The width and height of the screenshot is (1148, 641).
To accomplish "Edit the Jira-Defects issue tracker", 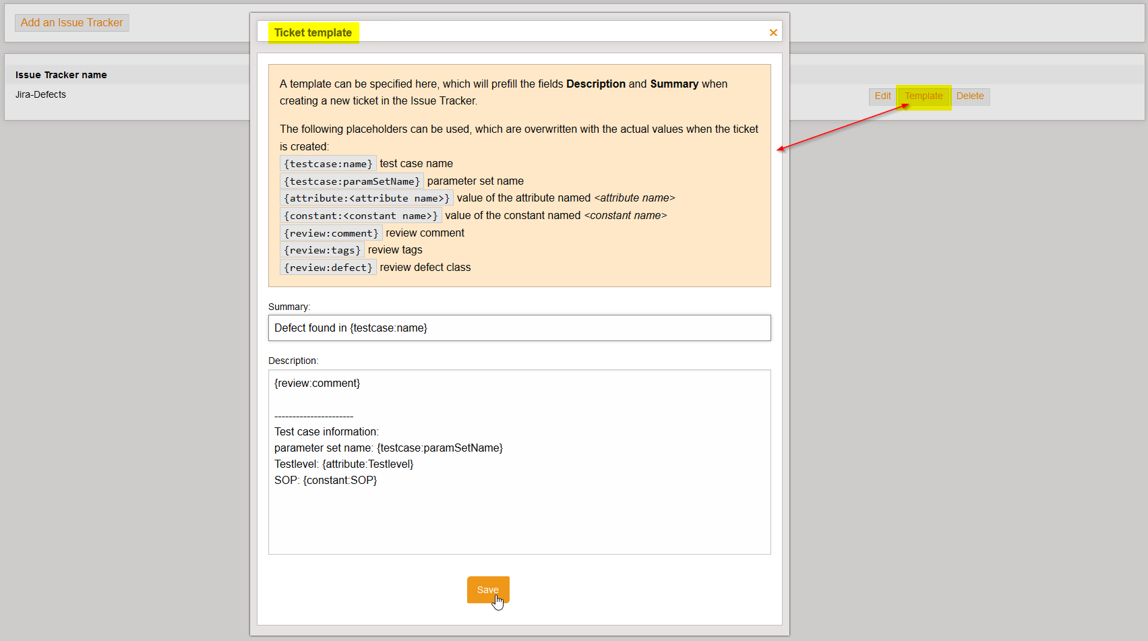I will 882,96.
